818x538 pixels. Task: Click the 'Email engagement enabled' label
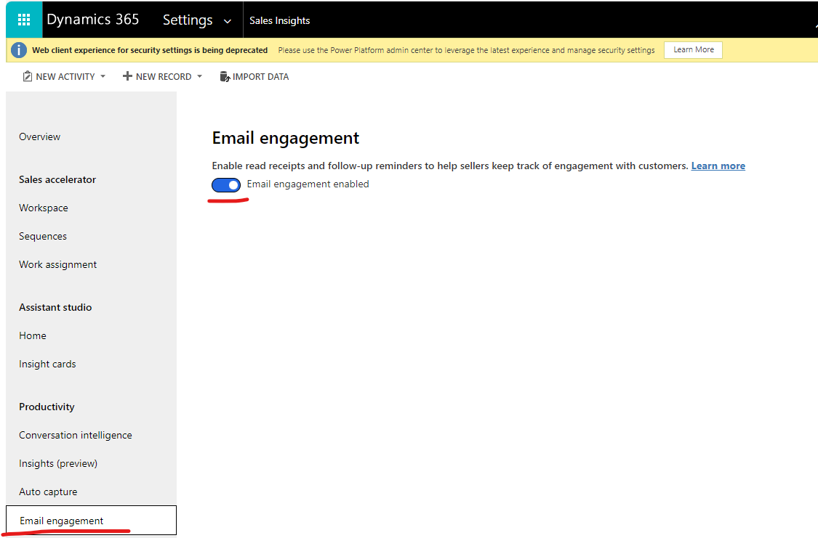click(308, 184)
